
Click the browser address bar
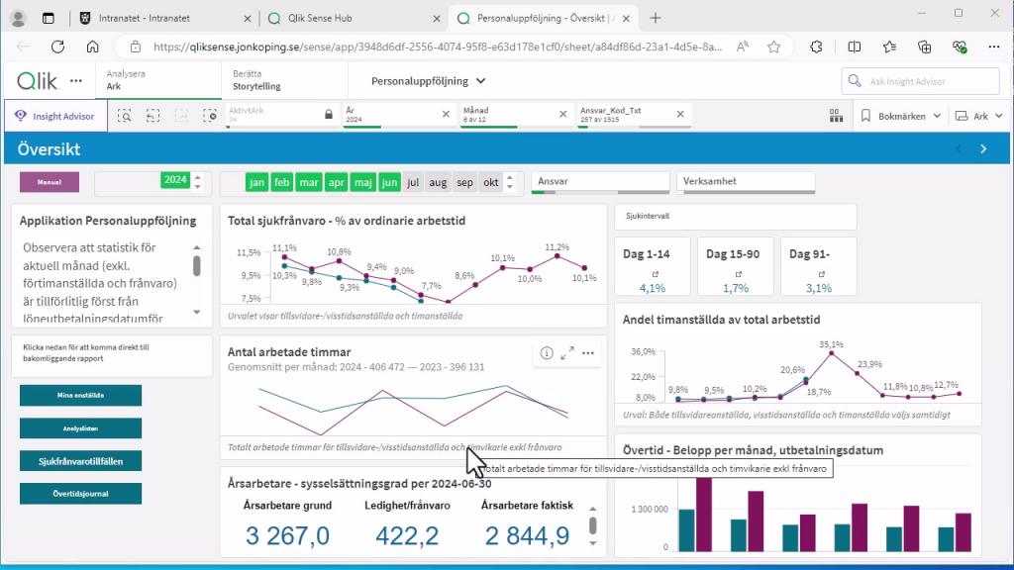click(x=437, y=47)
